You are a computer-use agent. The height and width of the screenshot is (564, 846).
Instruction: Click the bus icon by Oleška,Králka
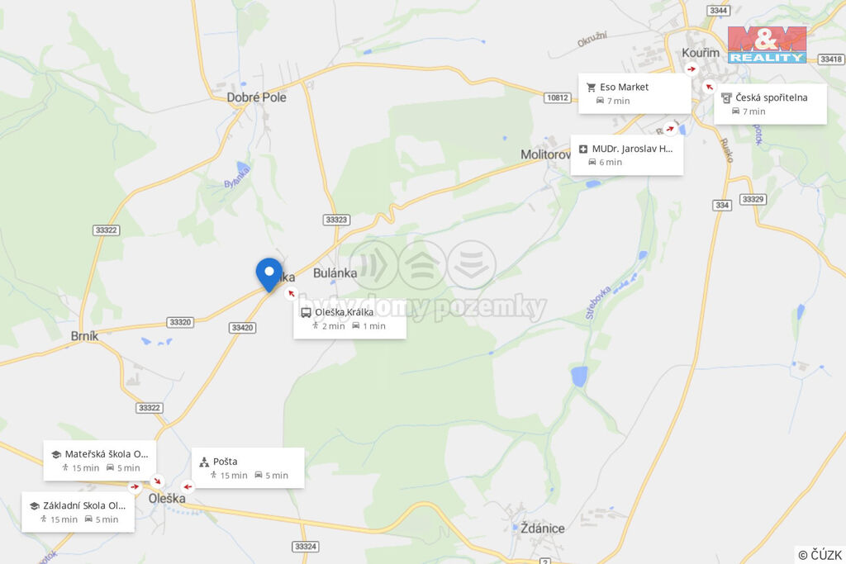(306, 312)
